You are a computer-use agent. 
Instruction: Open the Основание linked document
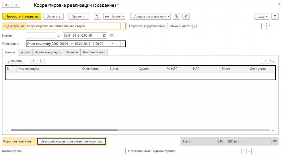pos(123,44)
